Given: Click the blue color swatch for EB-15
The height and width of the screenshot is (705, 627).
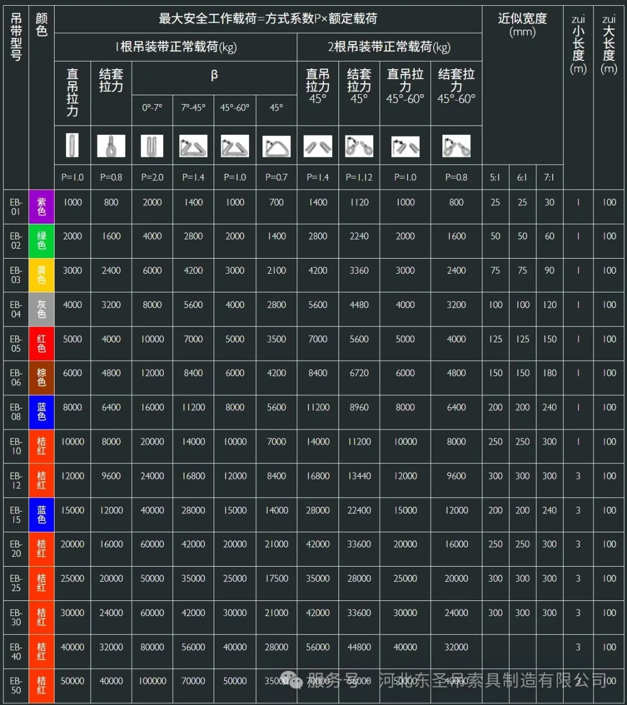Looking at the screenshot, I should pos(41,514).
